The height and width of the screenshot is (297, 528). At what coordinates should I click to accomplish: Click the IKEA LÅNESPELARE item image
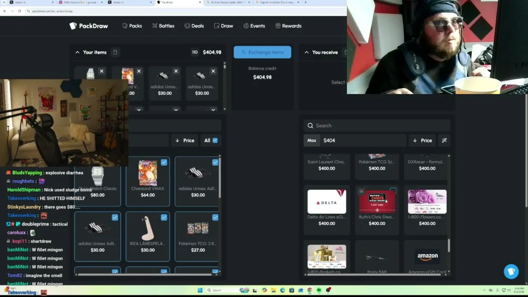click(x=147, y=228)
